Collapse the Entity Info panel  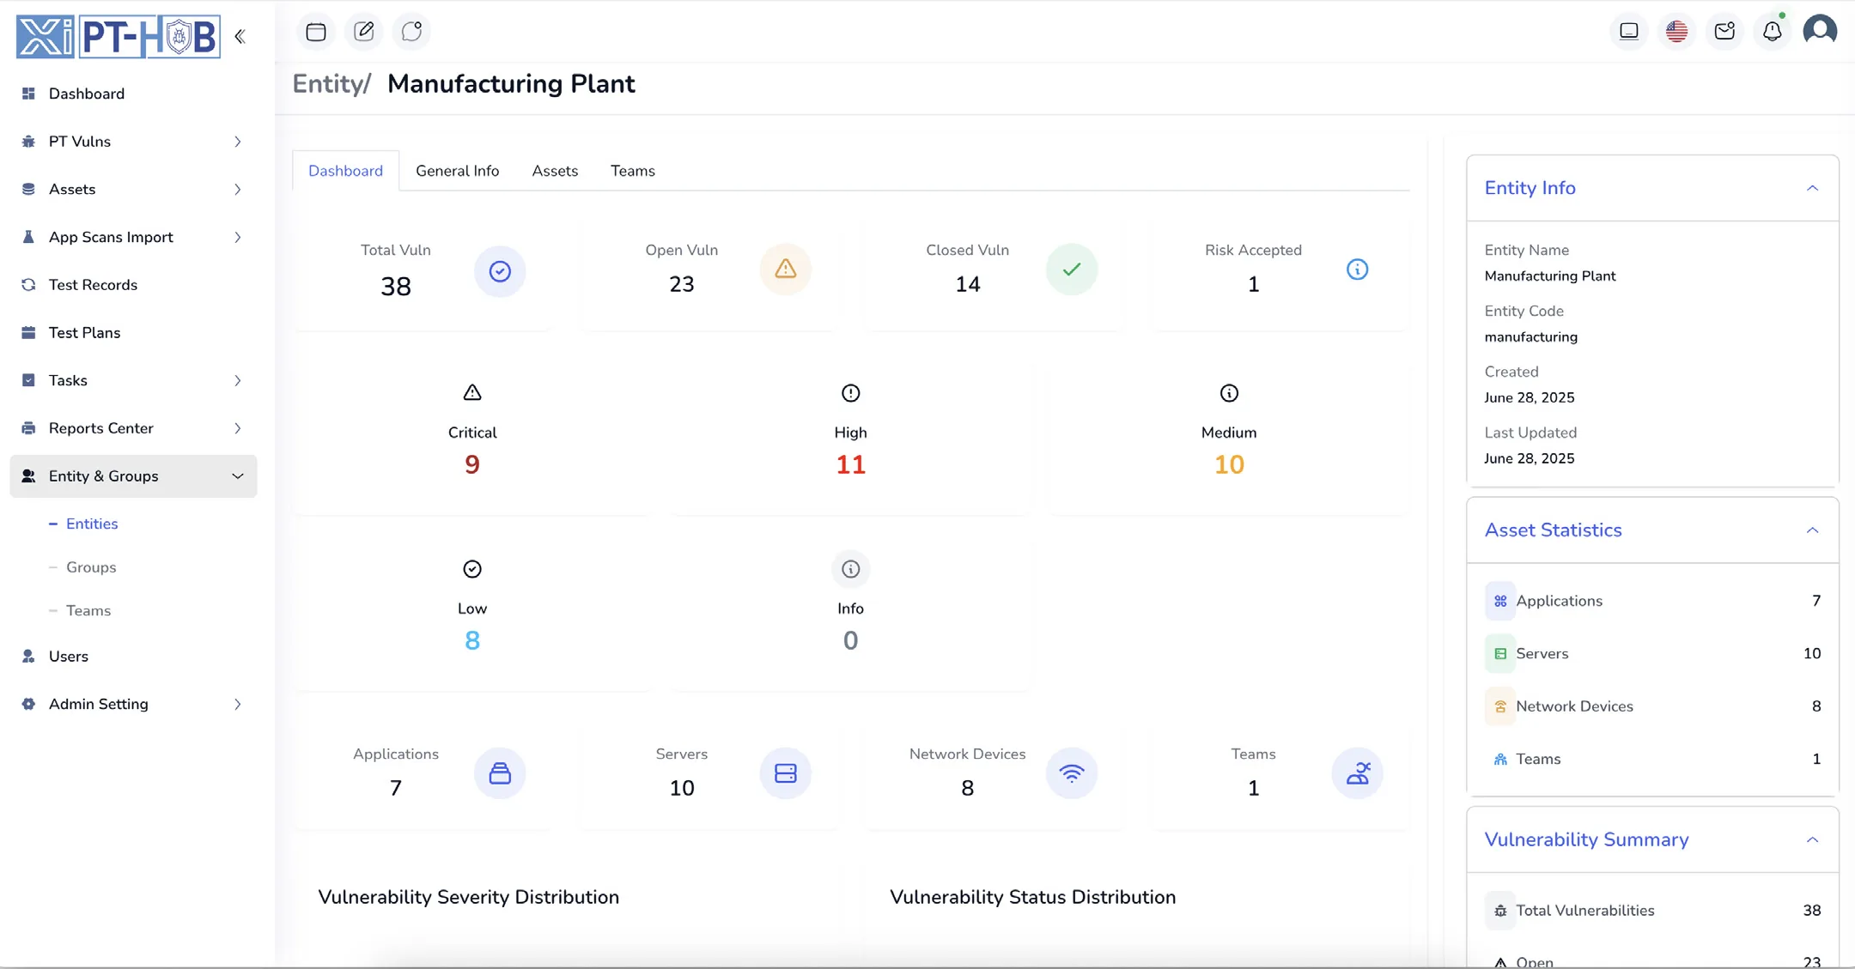click(x=1812, y=188)
